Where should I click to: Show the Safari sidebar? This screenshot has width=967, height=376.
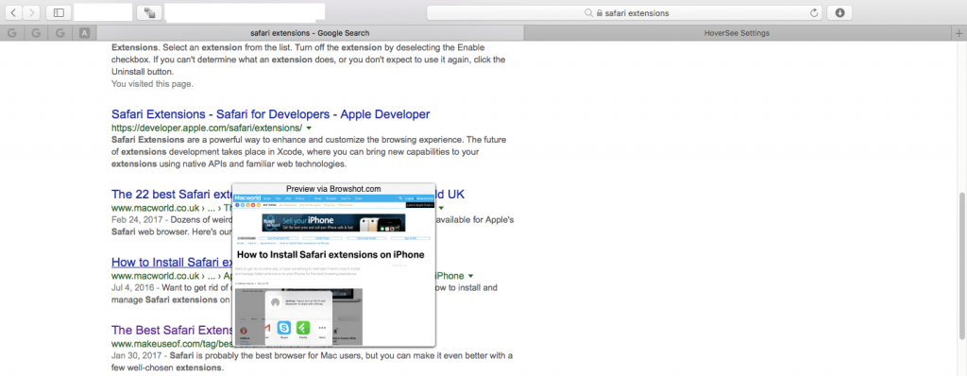(x=59, y=12)
